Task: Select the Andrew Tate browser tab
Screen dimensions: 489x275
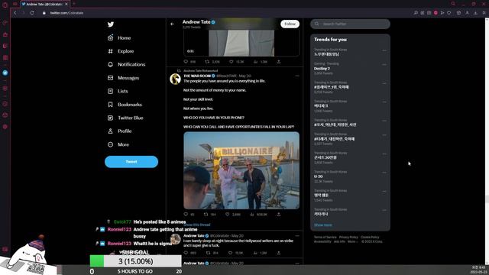Action: [x=44, y=4]
